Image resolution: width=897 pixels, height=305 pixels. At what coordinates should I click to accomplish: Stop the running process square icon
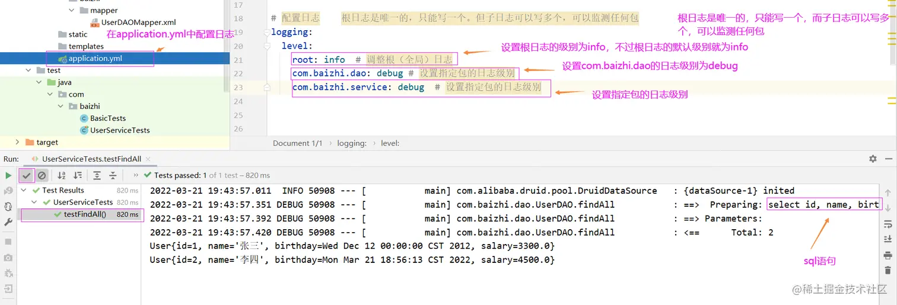click(x=8, y=242)
